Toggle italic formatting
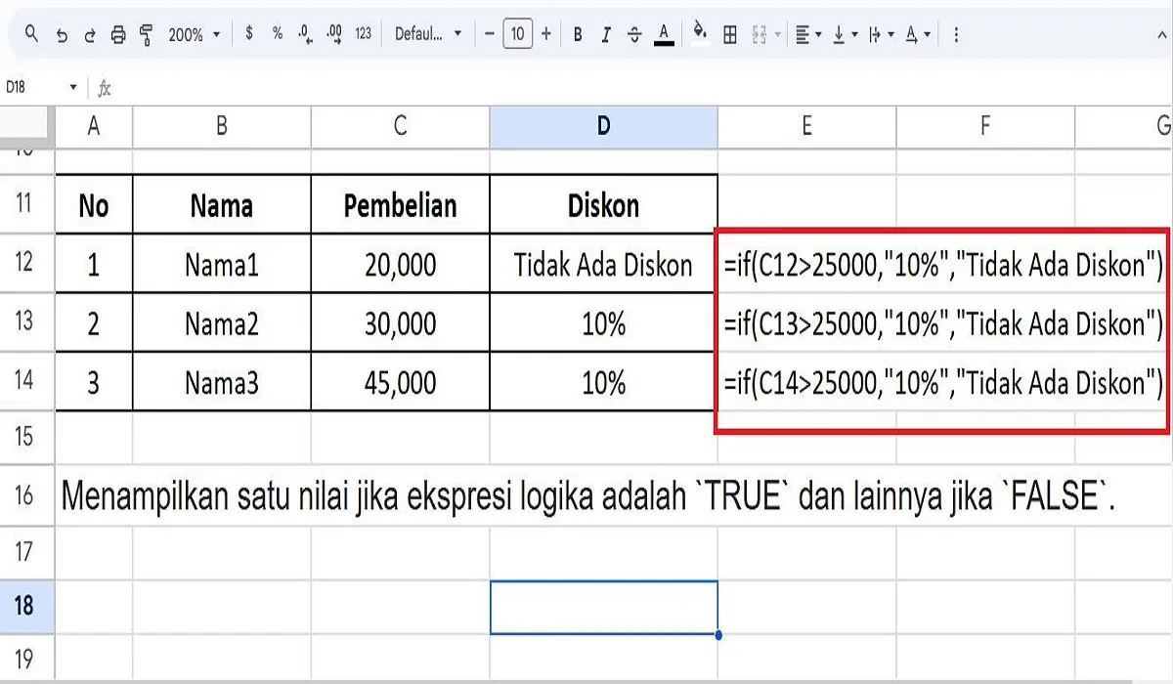The height and width of the screenshot is (684, 1173). click(606, 34)
